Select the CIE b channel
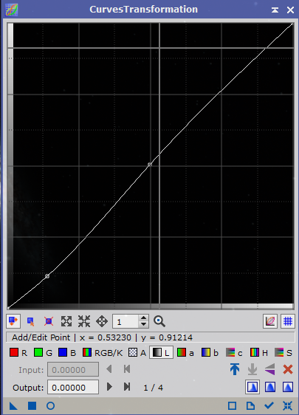The image size is (299, 415). click(x=210, y=353)
